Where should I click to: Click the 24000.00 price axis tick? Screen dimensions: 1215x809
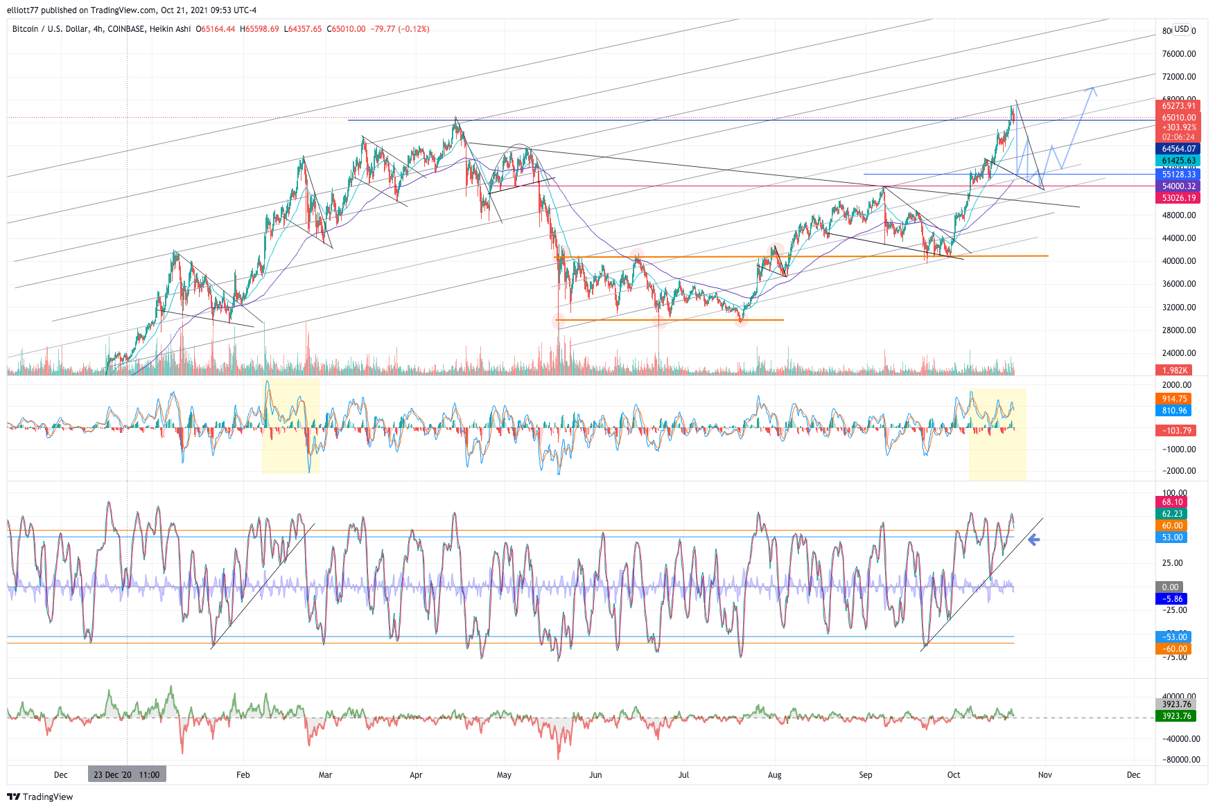(x=1179, y=353)
